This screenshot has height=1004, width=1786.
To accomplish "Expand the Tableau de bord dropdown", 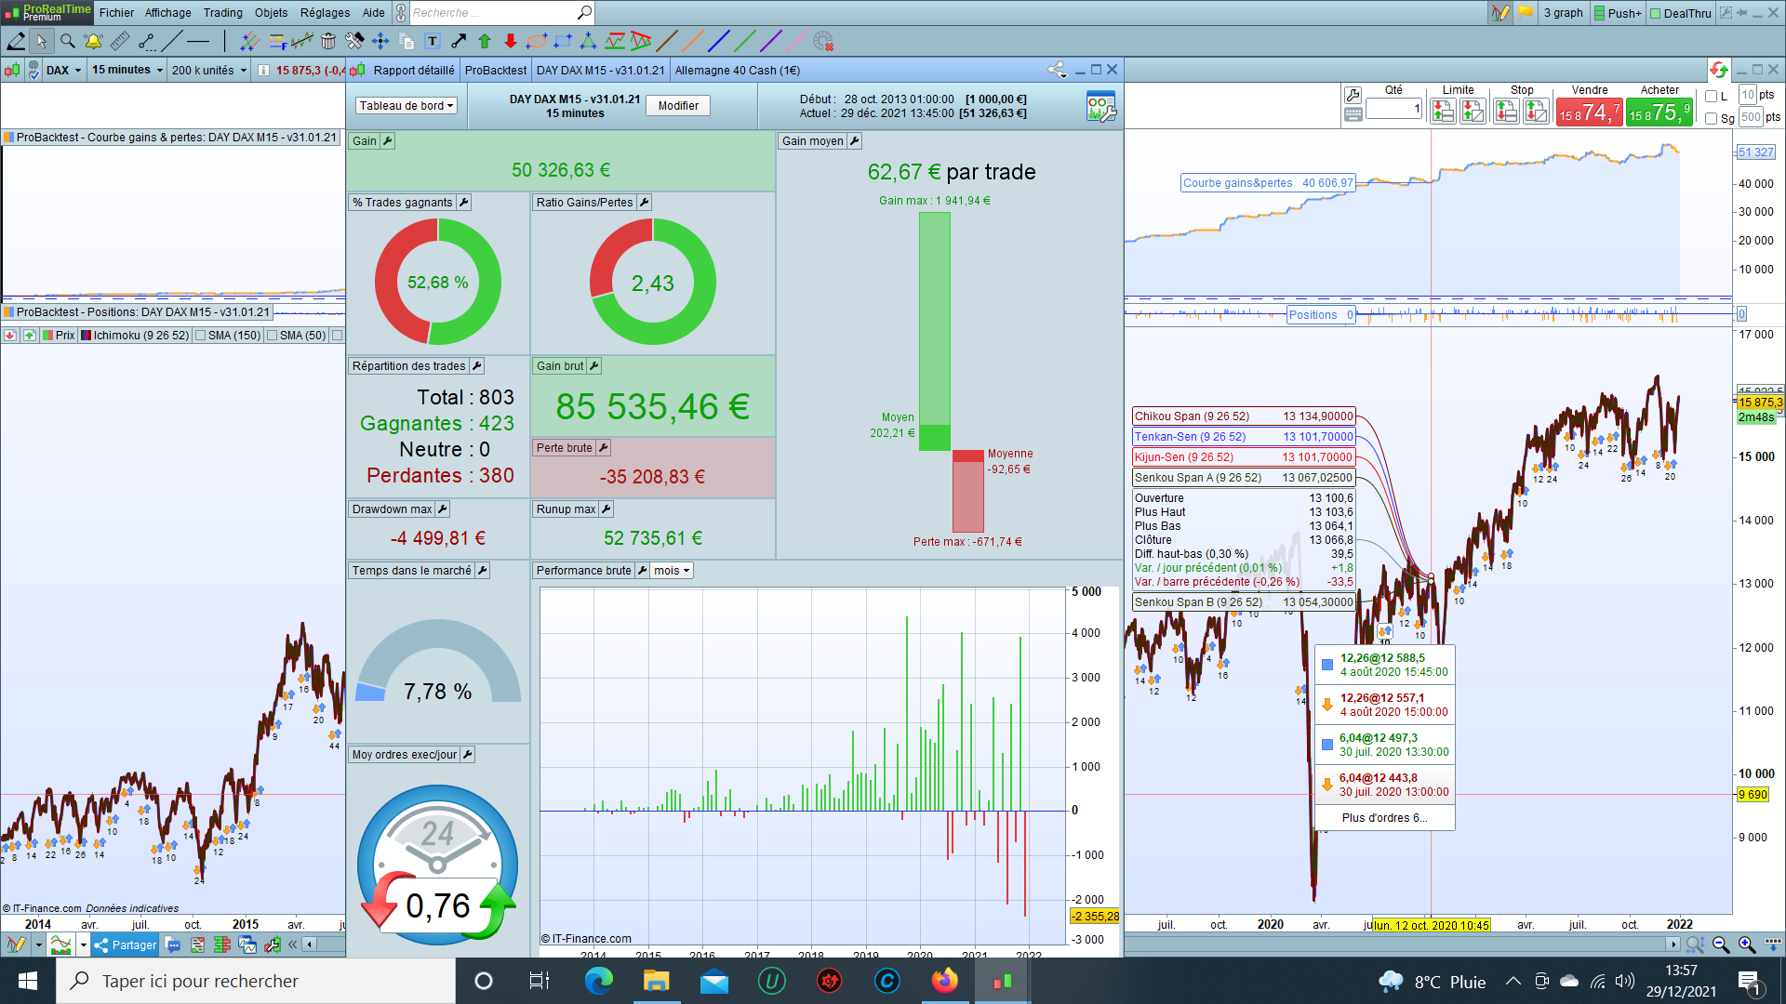I will (x=407, y=106).
